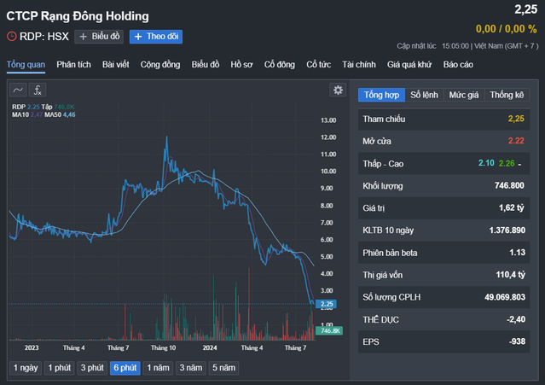Click the plus icon on Theo dõi button
The height and width of the screenshot is (385, 545).
pyautogui.click(x=137, y=37)
